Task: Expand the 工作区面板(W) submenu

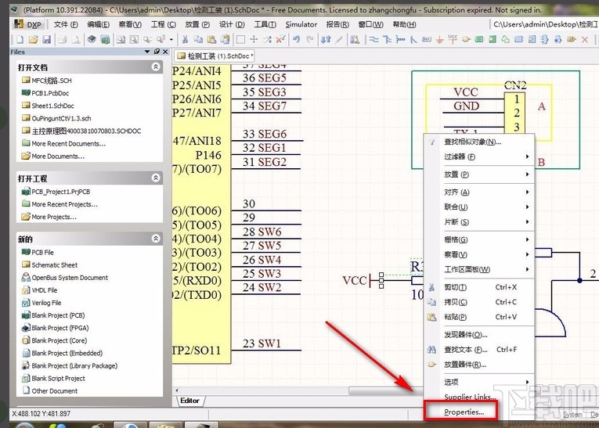Action: coord(481,269)
